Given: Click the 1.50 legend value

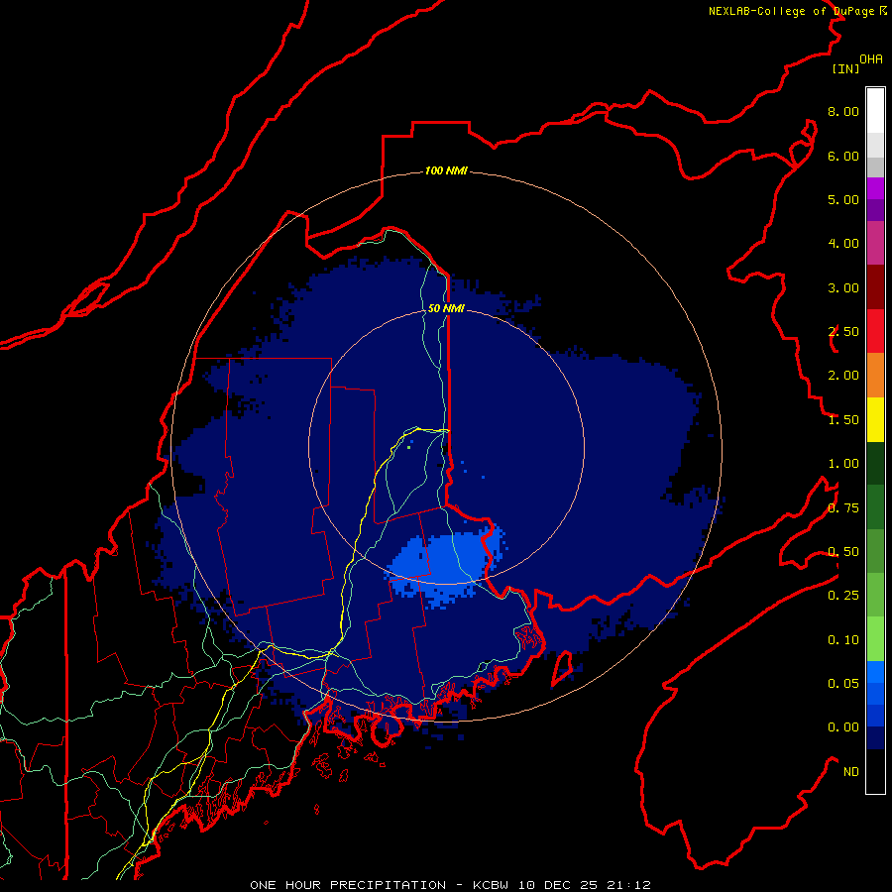Looking at the screenshot, I should pos(843,420).
